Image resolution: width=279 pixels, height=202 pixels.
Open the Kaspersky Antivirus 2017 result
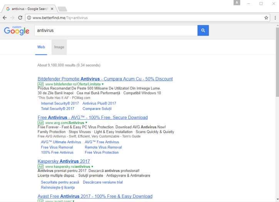pos(64,161)
